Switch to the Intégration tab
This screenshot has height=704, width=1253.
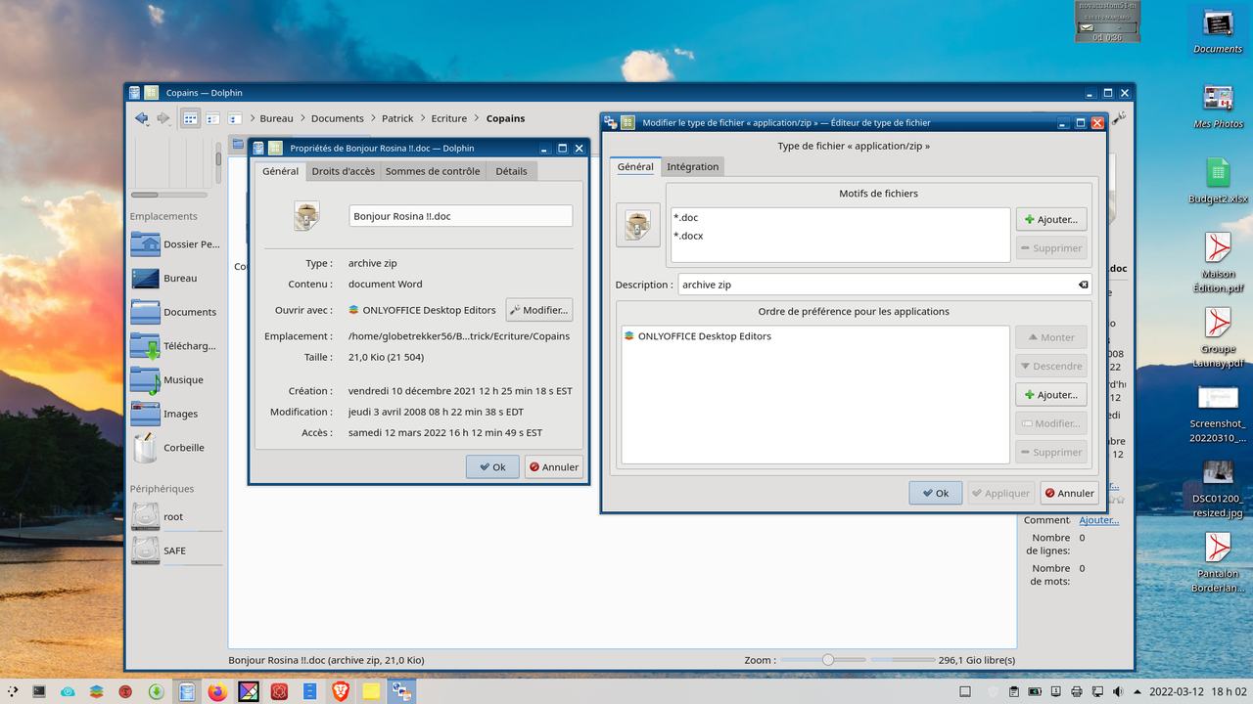693,166
